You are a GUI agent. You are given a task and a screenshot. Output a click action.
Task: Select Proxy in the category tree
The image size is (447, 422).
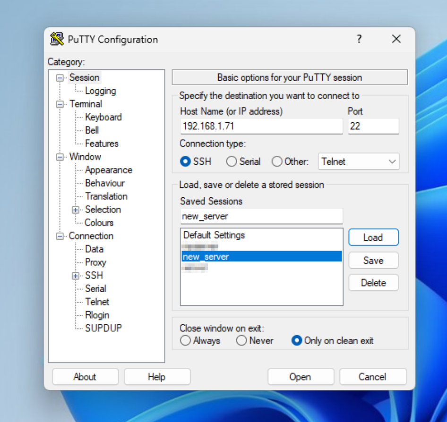click(x=95, y=262)
